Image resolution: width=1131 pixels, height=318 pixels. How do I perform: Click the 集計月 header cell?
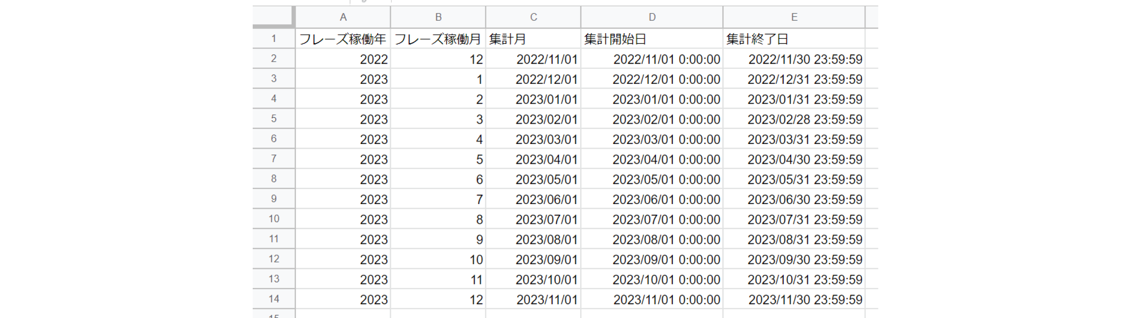533,39
